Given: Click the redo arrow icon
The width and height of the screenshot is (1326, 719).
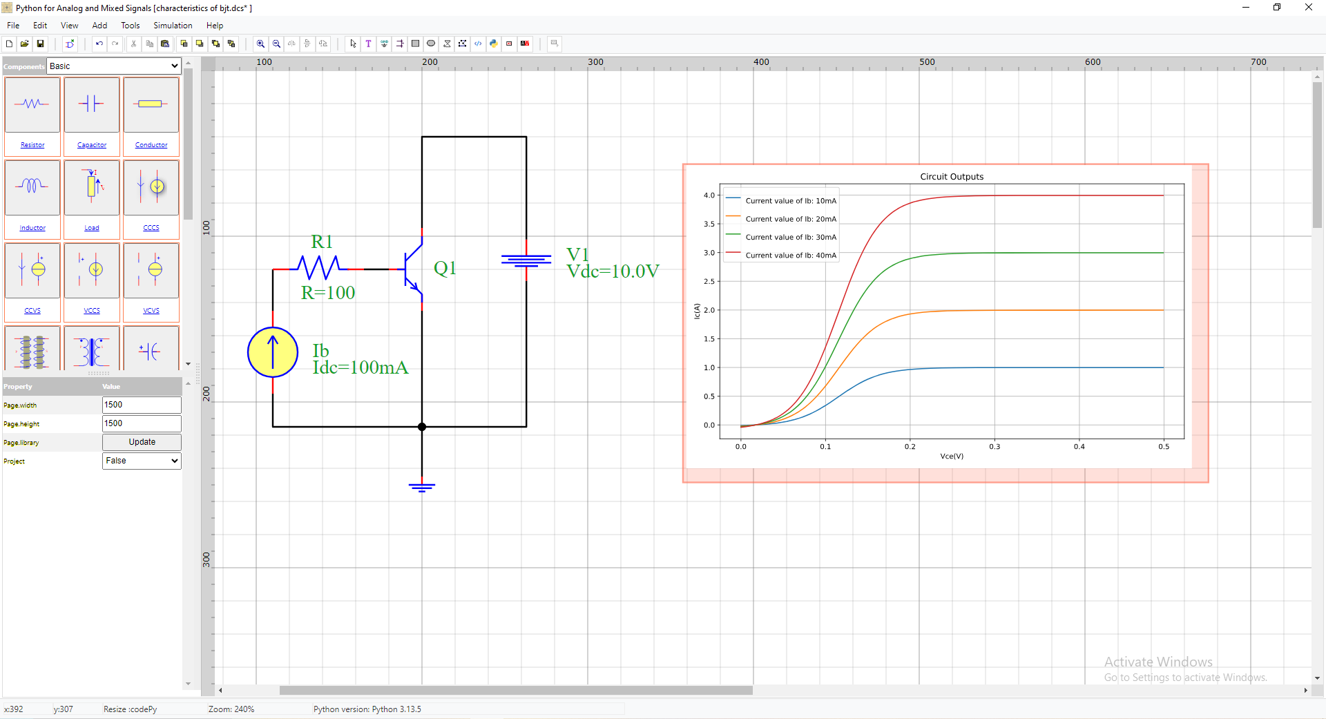Looking at the screenshot, I should point(115,44).
